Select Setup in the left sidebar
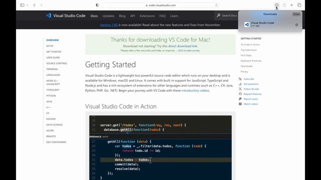 point(50,46)
